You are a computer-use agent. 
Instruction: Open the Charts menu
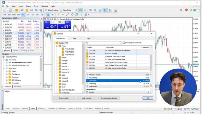point(28,6)
